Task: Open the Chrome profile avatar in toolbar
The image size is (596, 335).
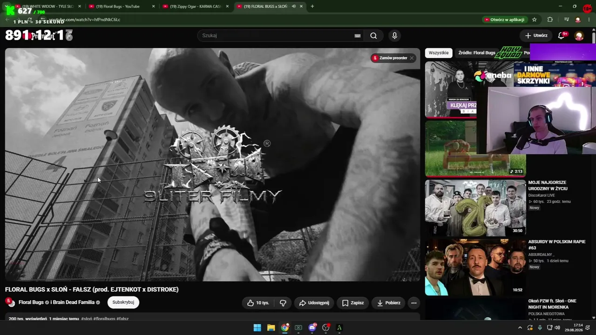Action: coord(578,20)
